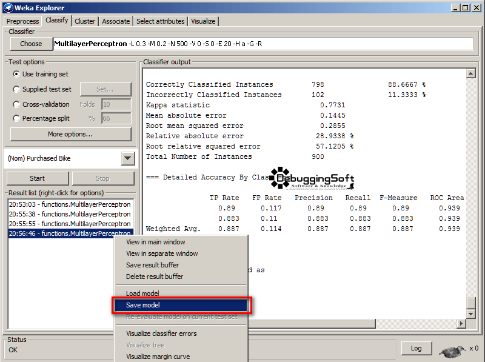
Task: Open the Associate tab
Action: 116,21
